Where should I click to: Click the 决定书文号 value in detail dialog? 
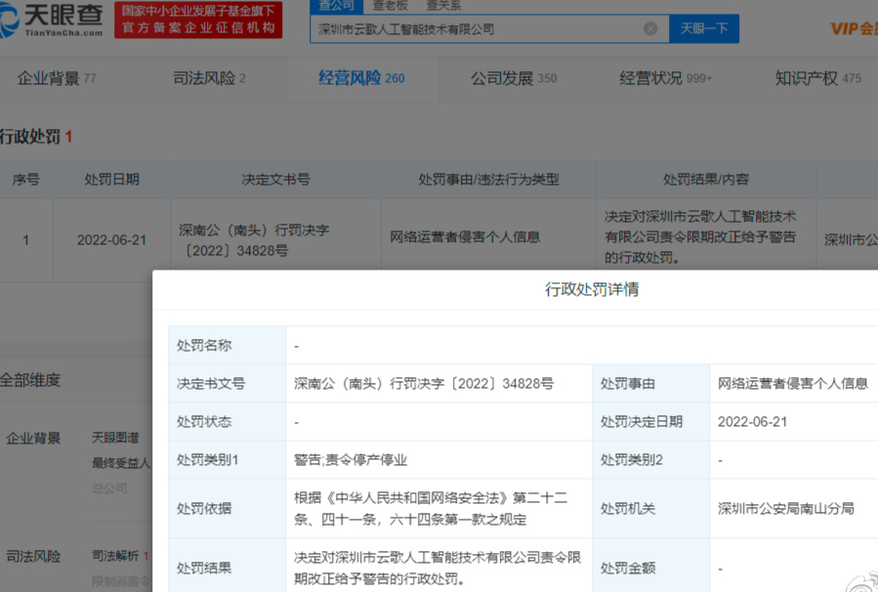(x=424, y=384)
